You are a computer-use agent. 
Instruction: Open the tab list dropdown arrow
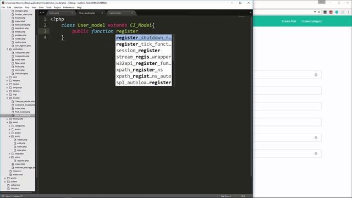(251, 13)
